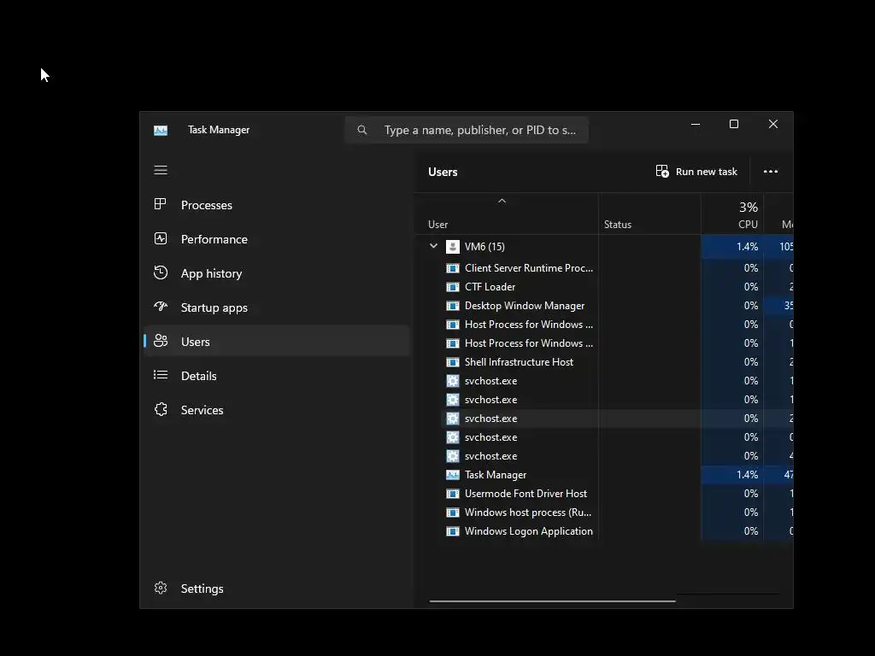Focus the name, publisher, or PID search box
The image size is (875, 656).
467,130
